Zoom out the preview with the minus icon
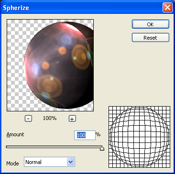 click(x=28, y=119)
